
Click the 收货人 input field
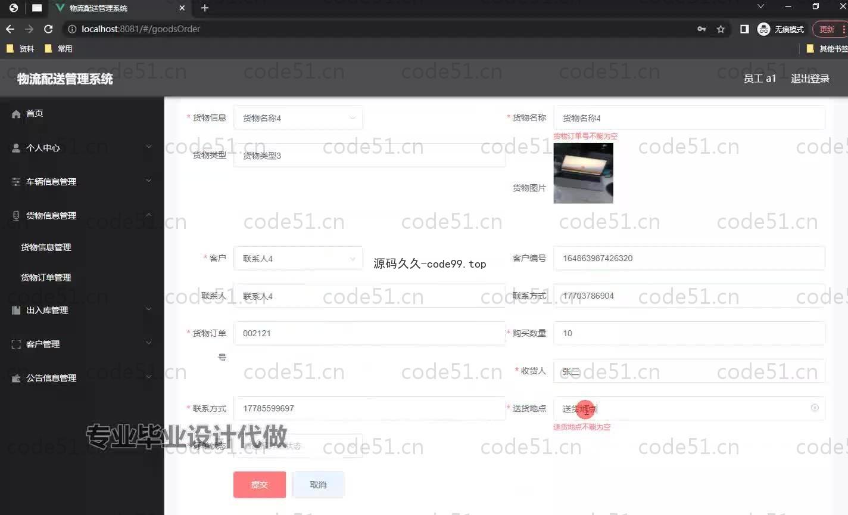[x=689, y=371]
